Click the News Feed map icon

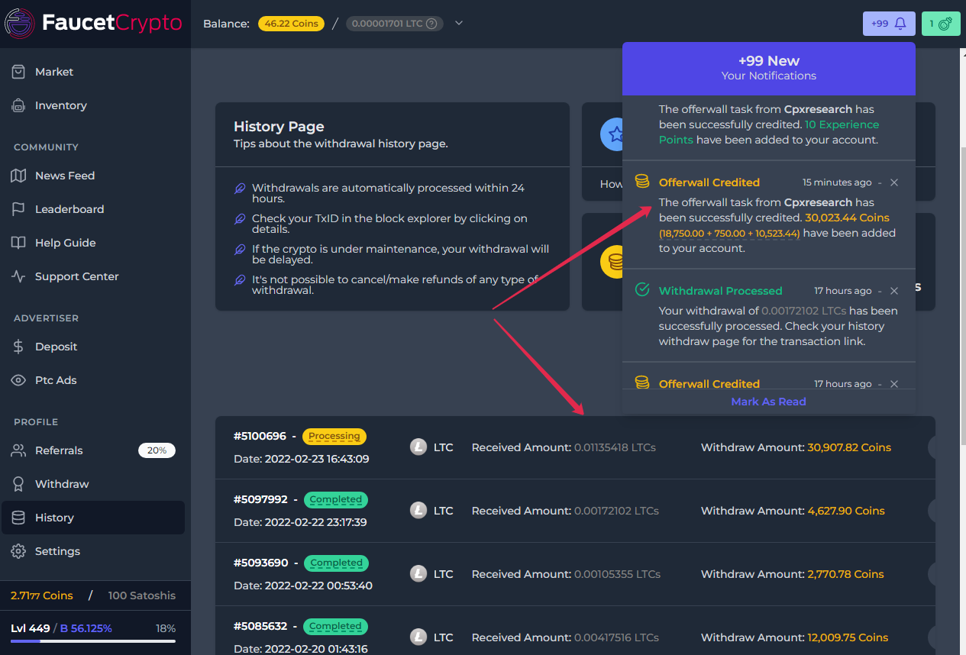click(x=19, y=176)
